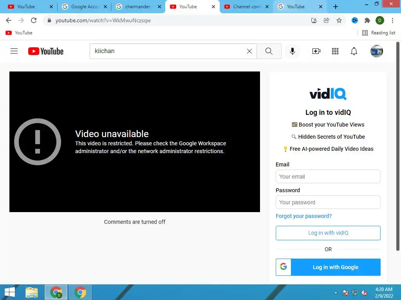
Task: Open the notifications bell
Action: pos(354,51)
